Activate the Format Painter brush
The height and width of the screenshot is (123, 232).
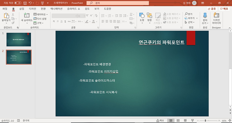[x=13, y=23]
